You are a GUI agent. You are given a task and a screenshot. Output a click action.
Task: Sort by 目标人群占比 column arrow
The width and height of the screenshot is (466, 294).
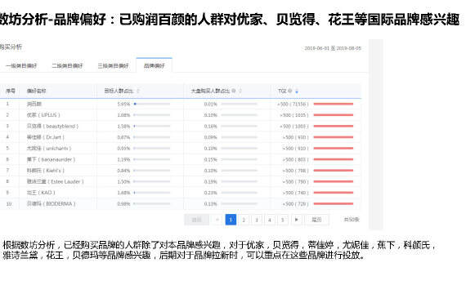[x=138, y=91]
